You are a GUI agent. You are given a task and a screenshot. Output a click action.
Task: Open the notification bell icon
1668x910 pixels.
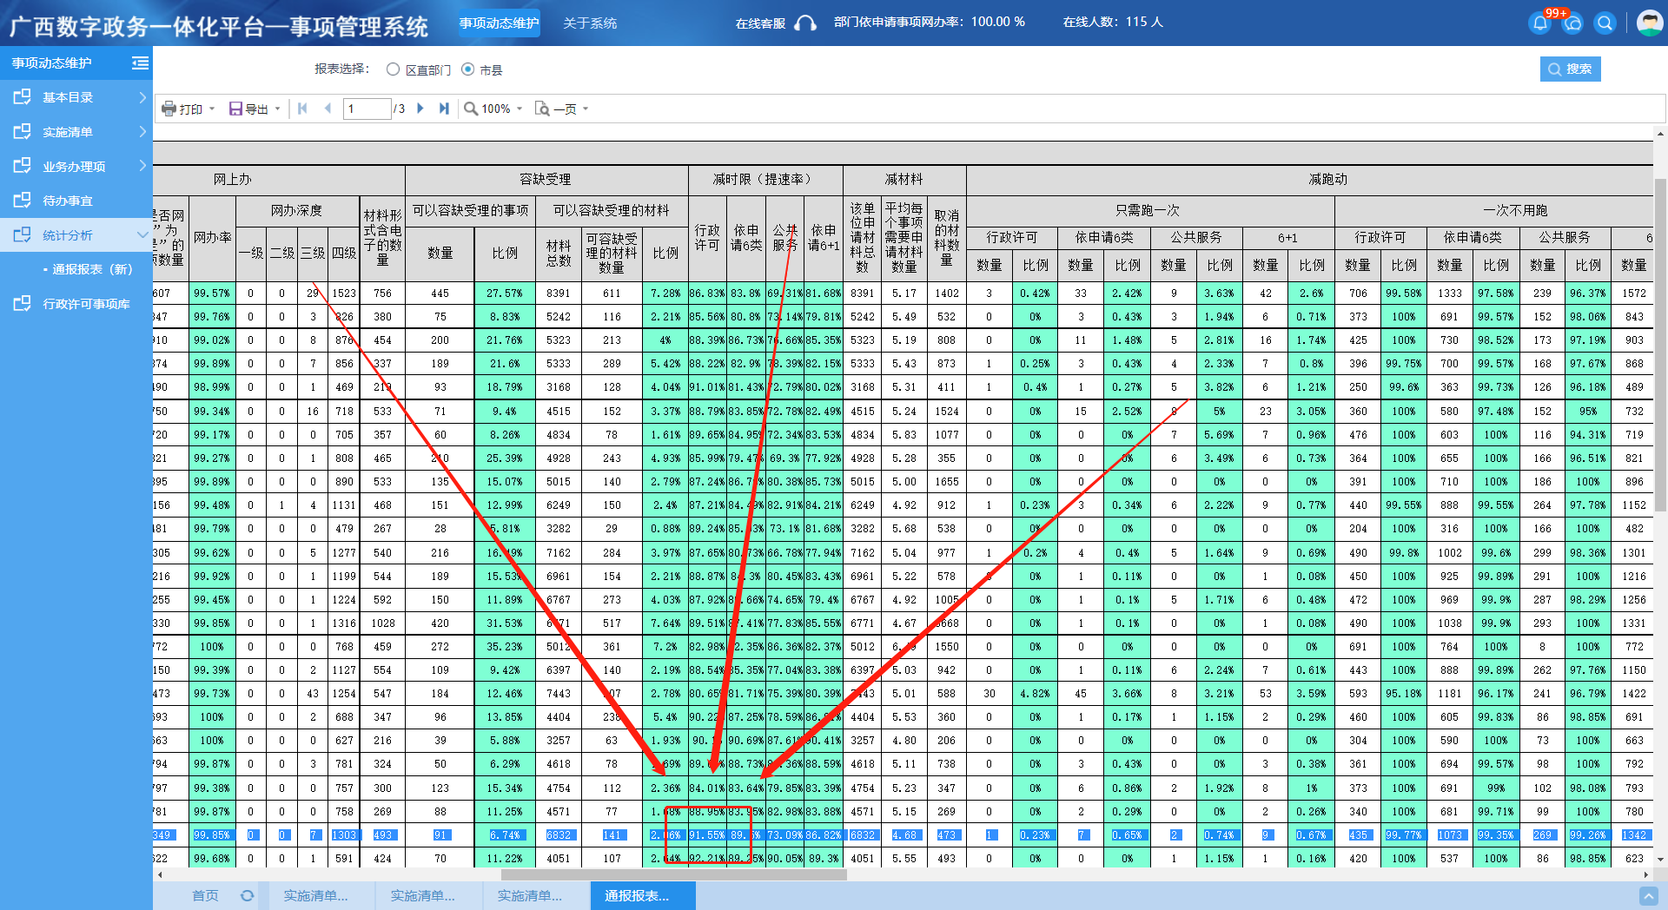coord(1539,23)
